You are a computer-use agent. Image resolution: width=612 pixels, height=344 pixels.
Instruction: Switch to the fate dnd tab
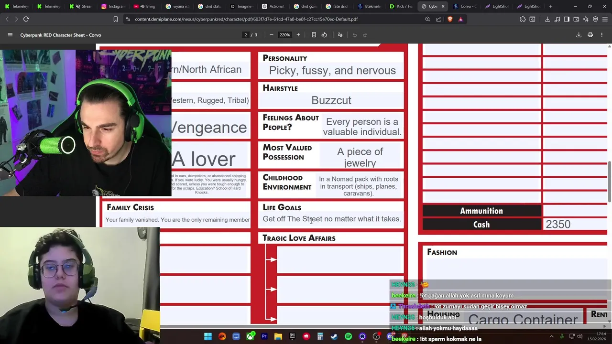(x=337, y=6)
